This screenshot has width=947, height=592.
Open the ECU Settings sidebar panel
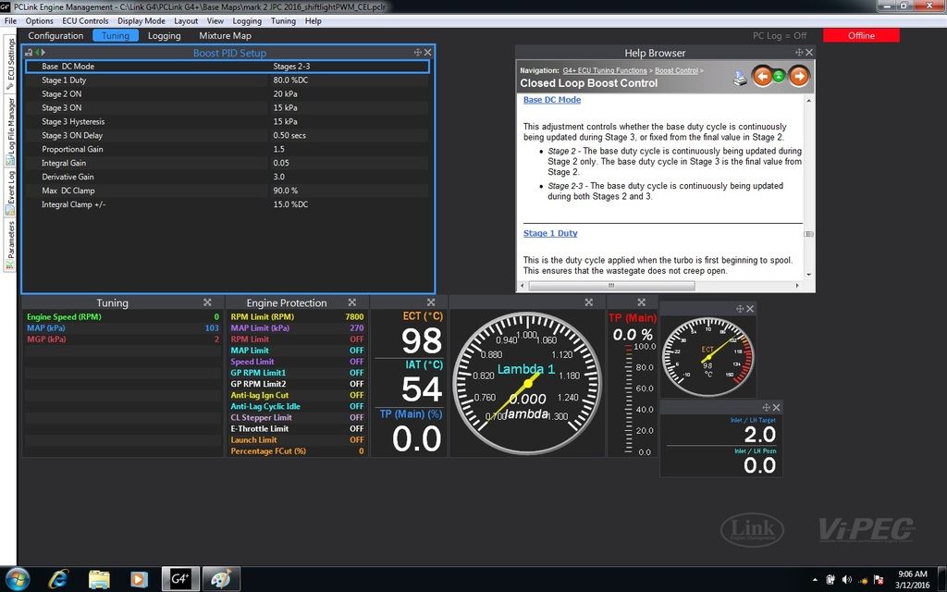click(7, 65)
